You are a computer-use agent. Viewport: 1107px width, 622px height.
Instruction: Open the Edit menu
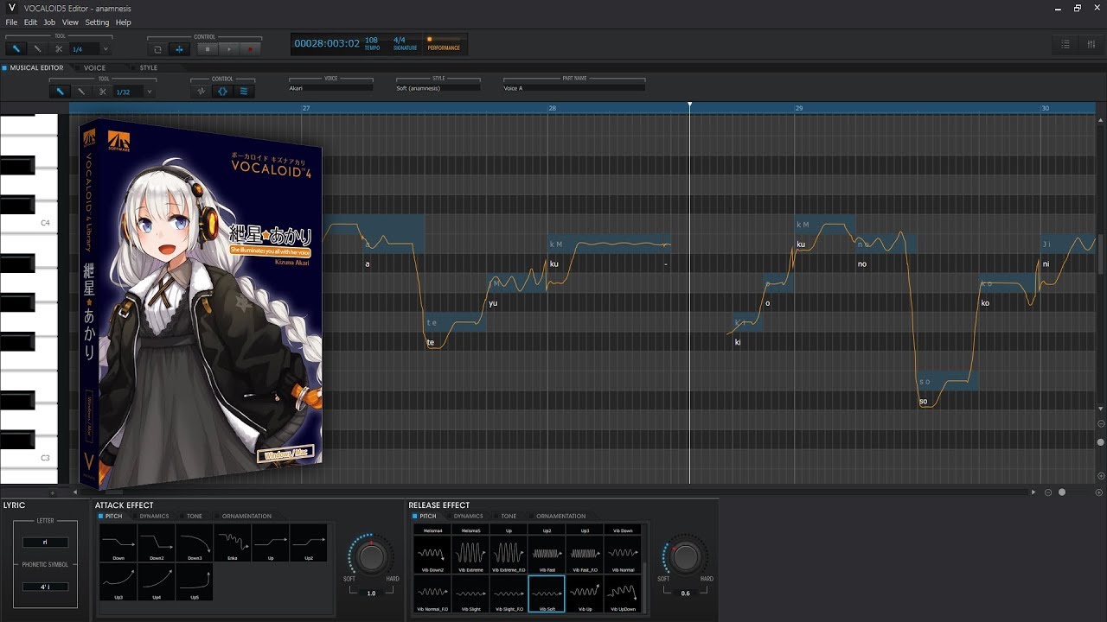click(30, 22)
